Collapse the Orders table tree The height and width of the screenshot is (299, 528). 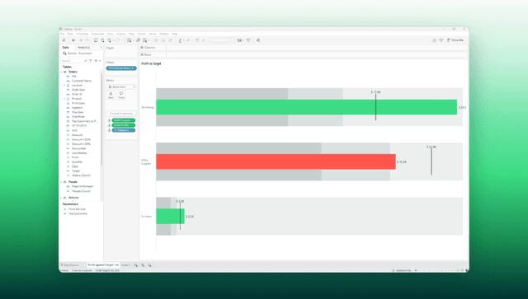[x=61, y=72]
